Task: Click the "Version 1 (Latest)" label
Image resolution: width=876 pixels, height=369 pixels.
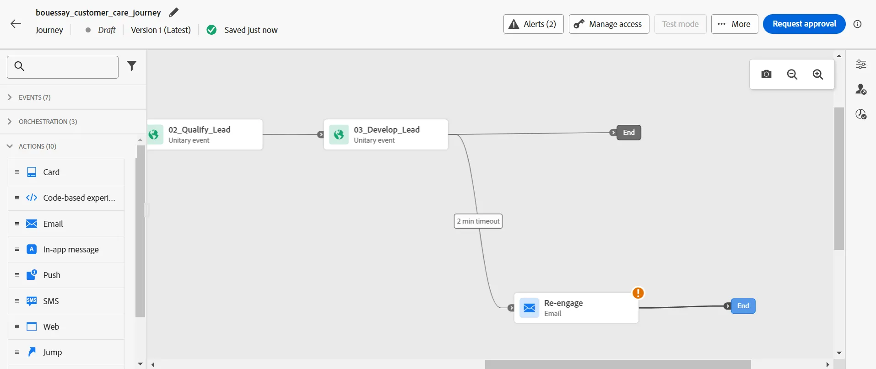Action: click(161, 30)
